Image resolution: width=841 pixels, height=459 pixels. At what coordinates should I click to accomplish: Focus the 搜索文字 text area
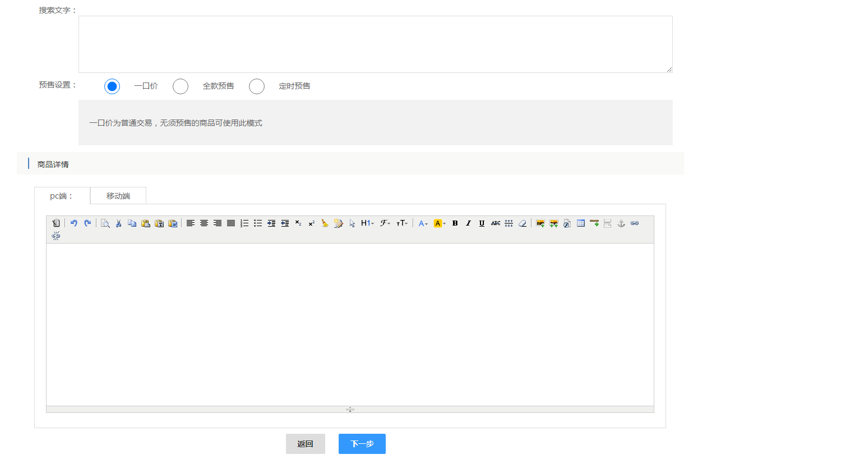click(x=376, y=44)
